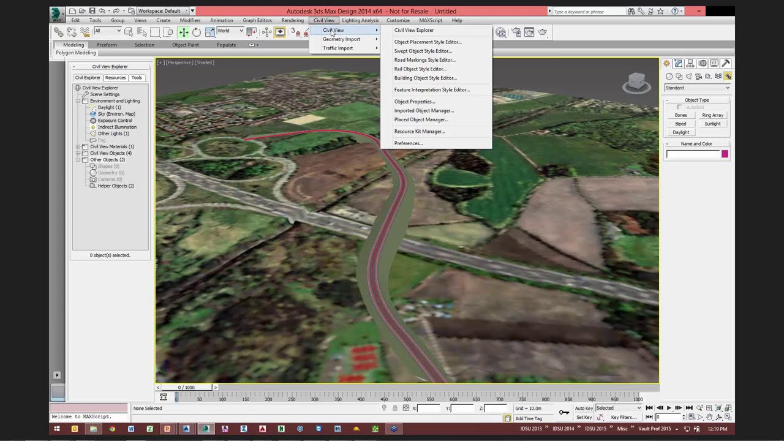Click the Select by Name tool
This screenshot has width=784, height=441.
tap(142, 32)
